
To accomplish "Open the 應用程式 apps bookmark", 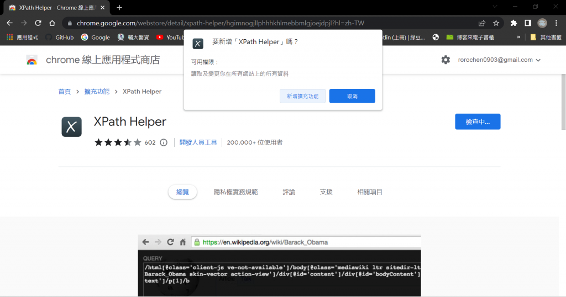I will pos(22,37).
